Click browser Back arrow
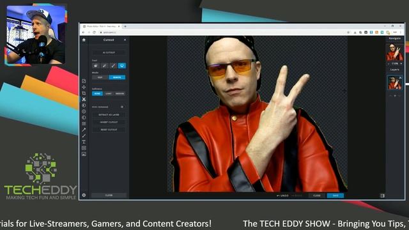The width and height of the screenshot is (409, 230). tap(84, 33)
